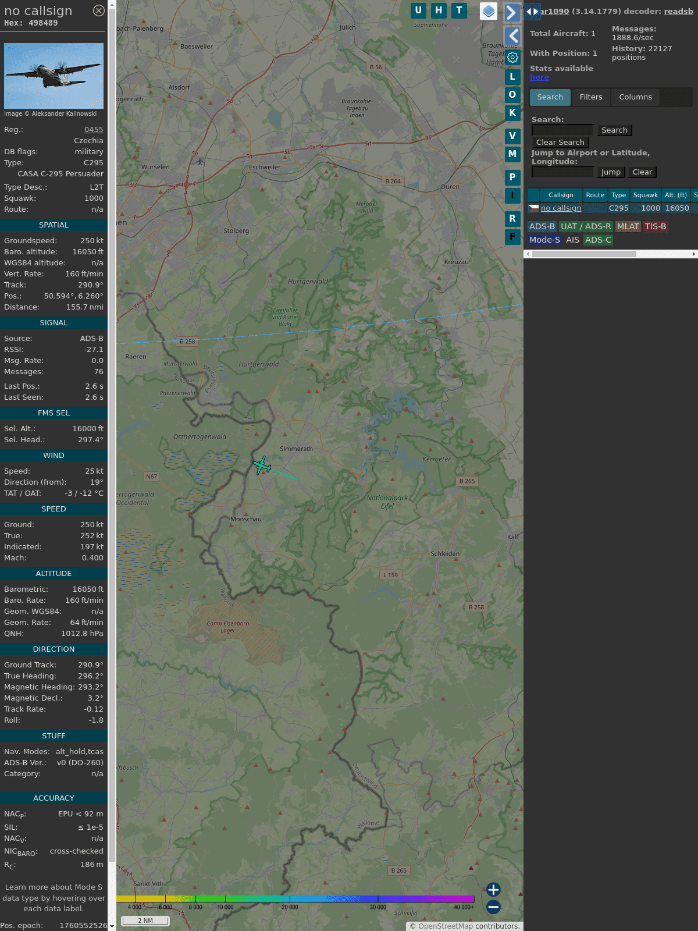Click the aircraft icon on the map
The height and width of the screenshot is (931, 698).
click(x=262, y=465)
